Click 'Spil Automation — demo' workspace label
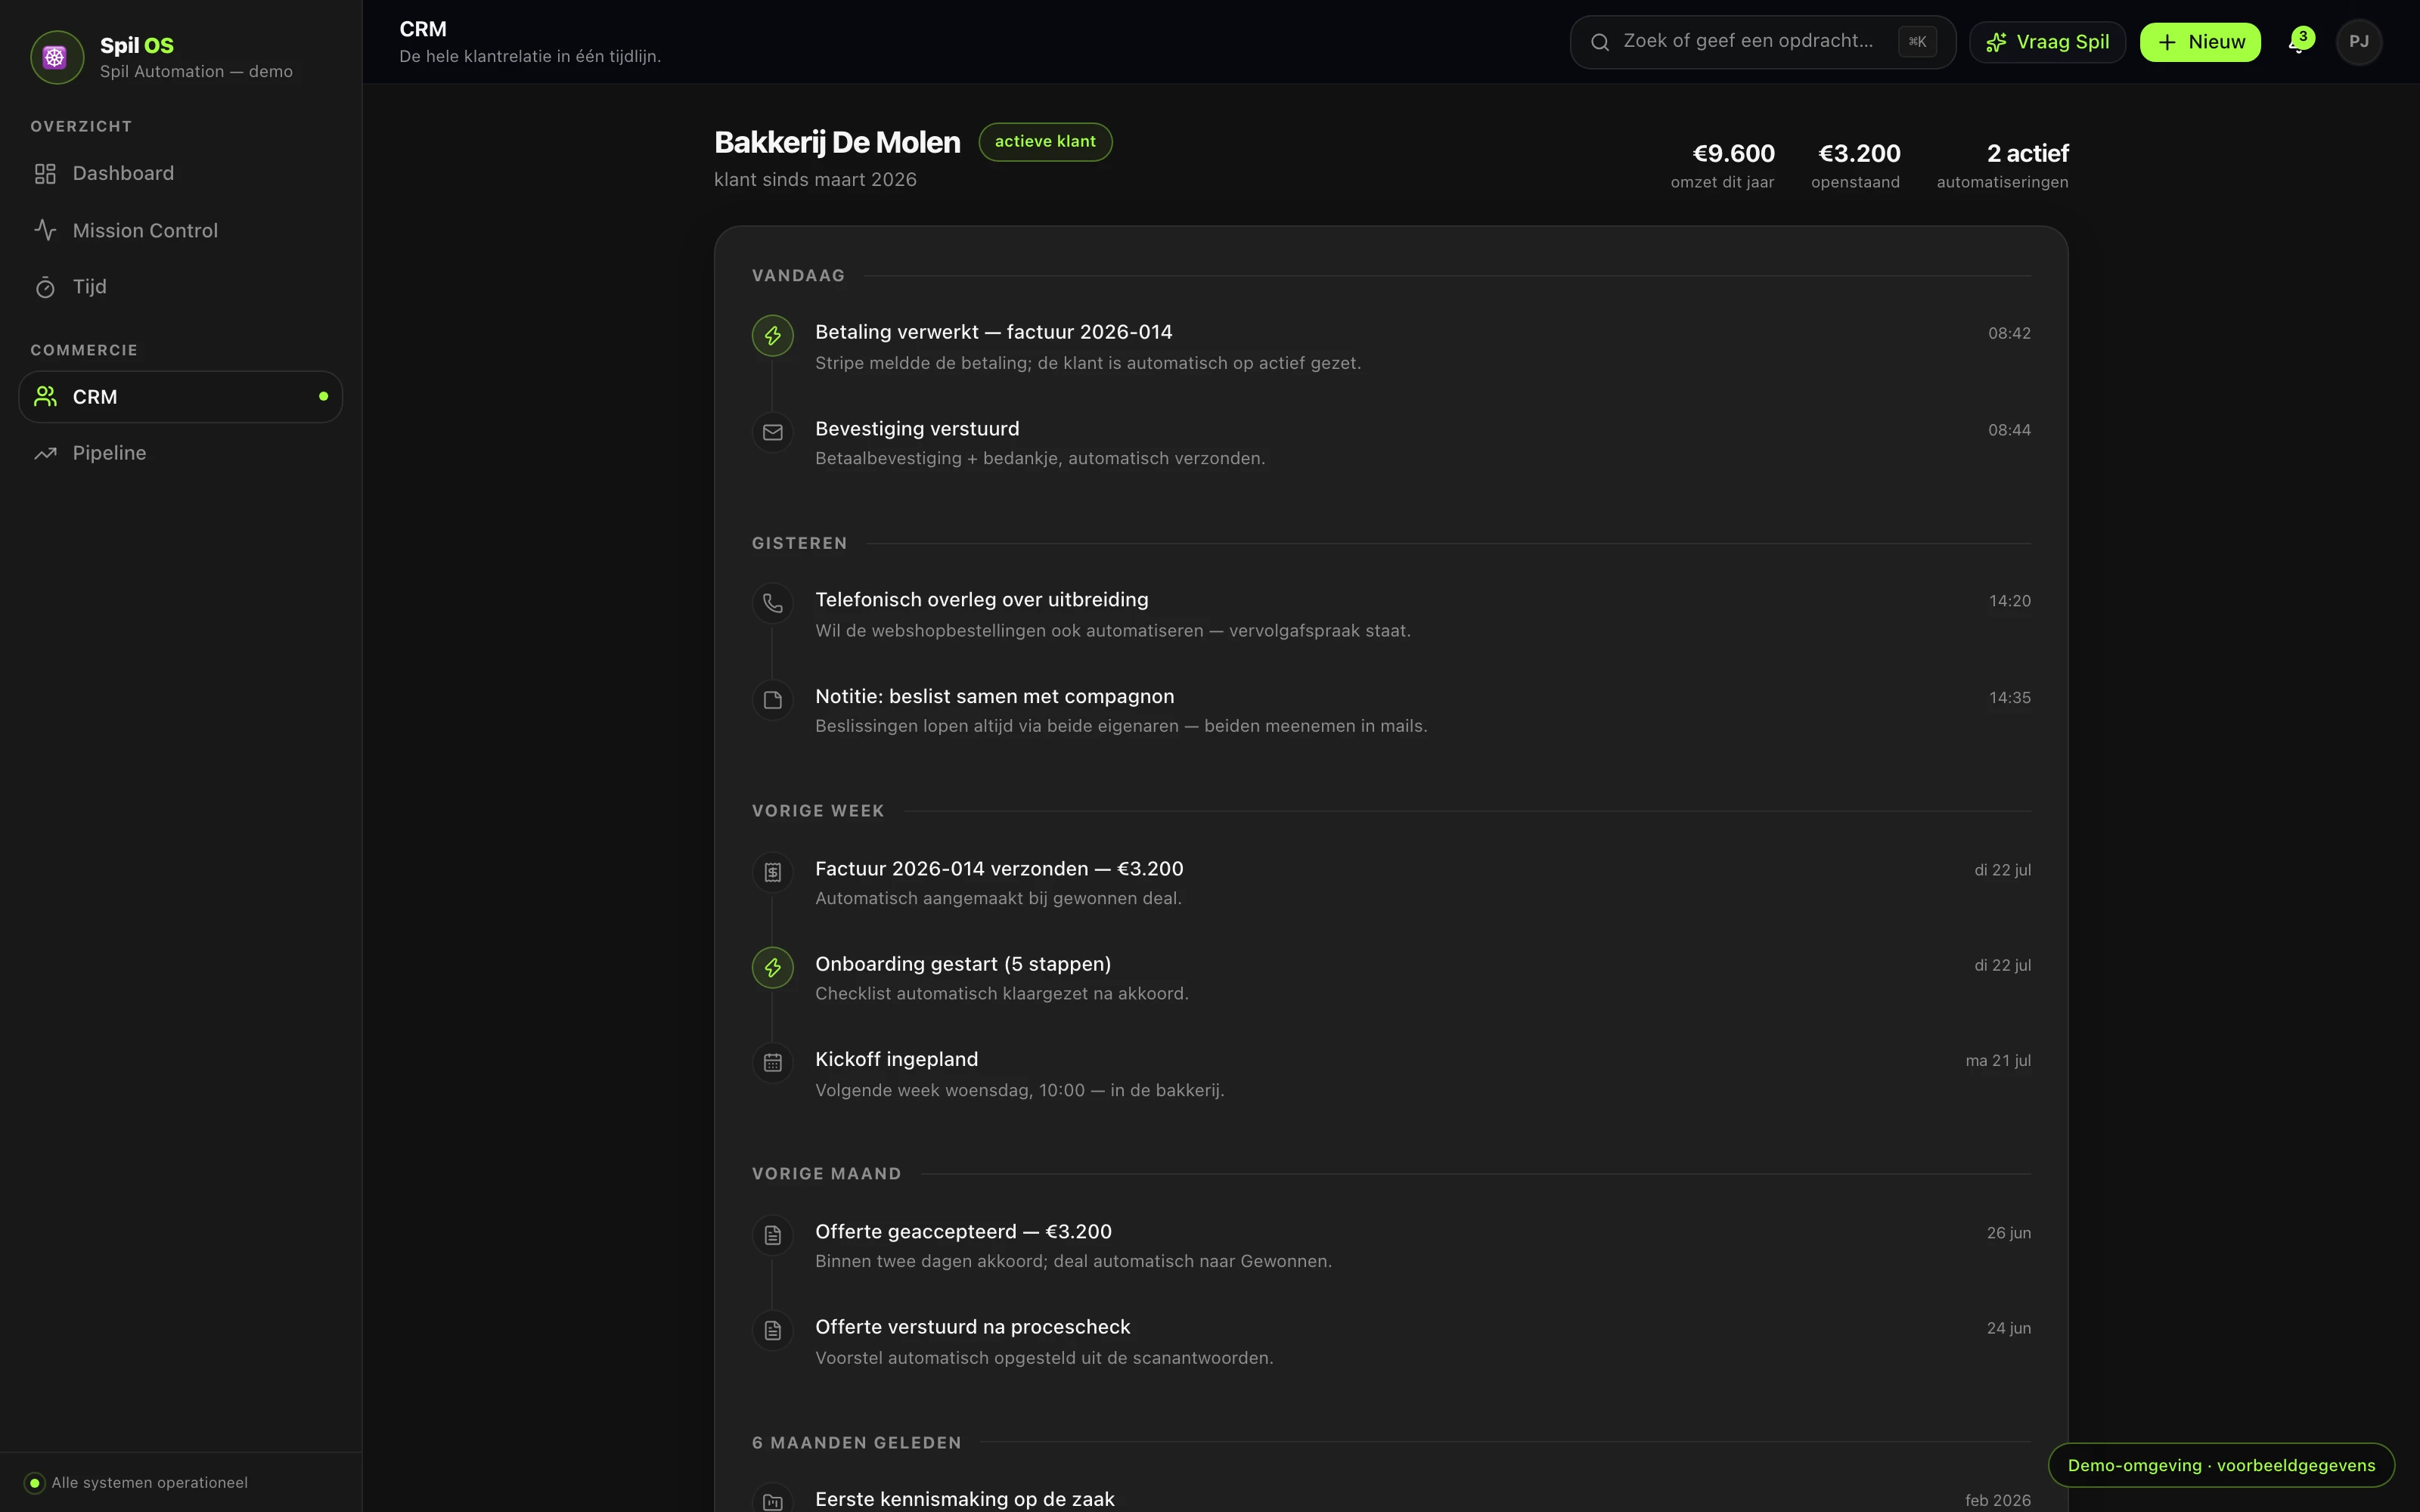 coord(196,72)
